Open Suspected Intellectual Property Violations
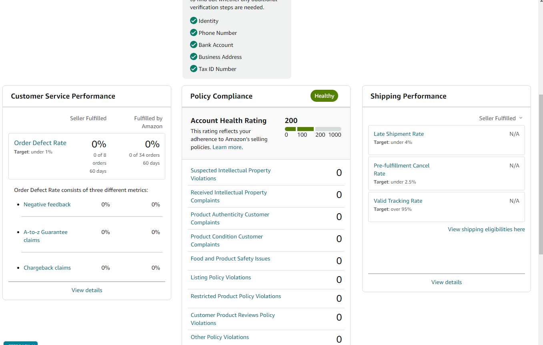Image resolution: width=543 pixels, height=345 pixels. click(230, 174)
